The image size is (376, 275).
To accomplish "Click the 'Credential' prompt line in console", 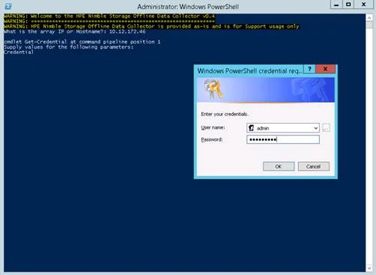I will click(x=19, y=52).
